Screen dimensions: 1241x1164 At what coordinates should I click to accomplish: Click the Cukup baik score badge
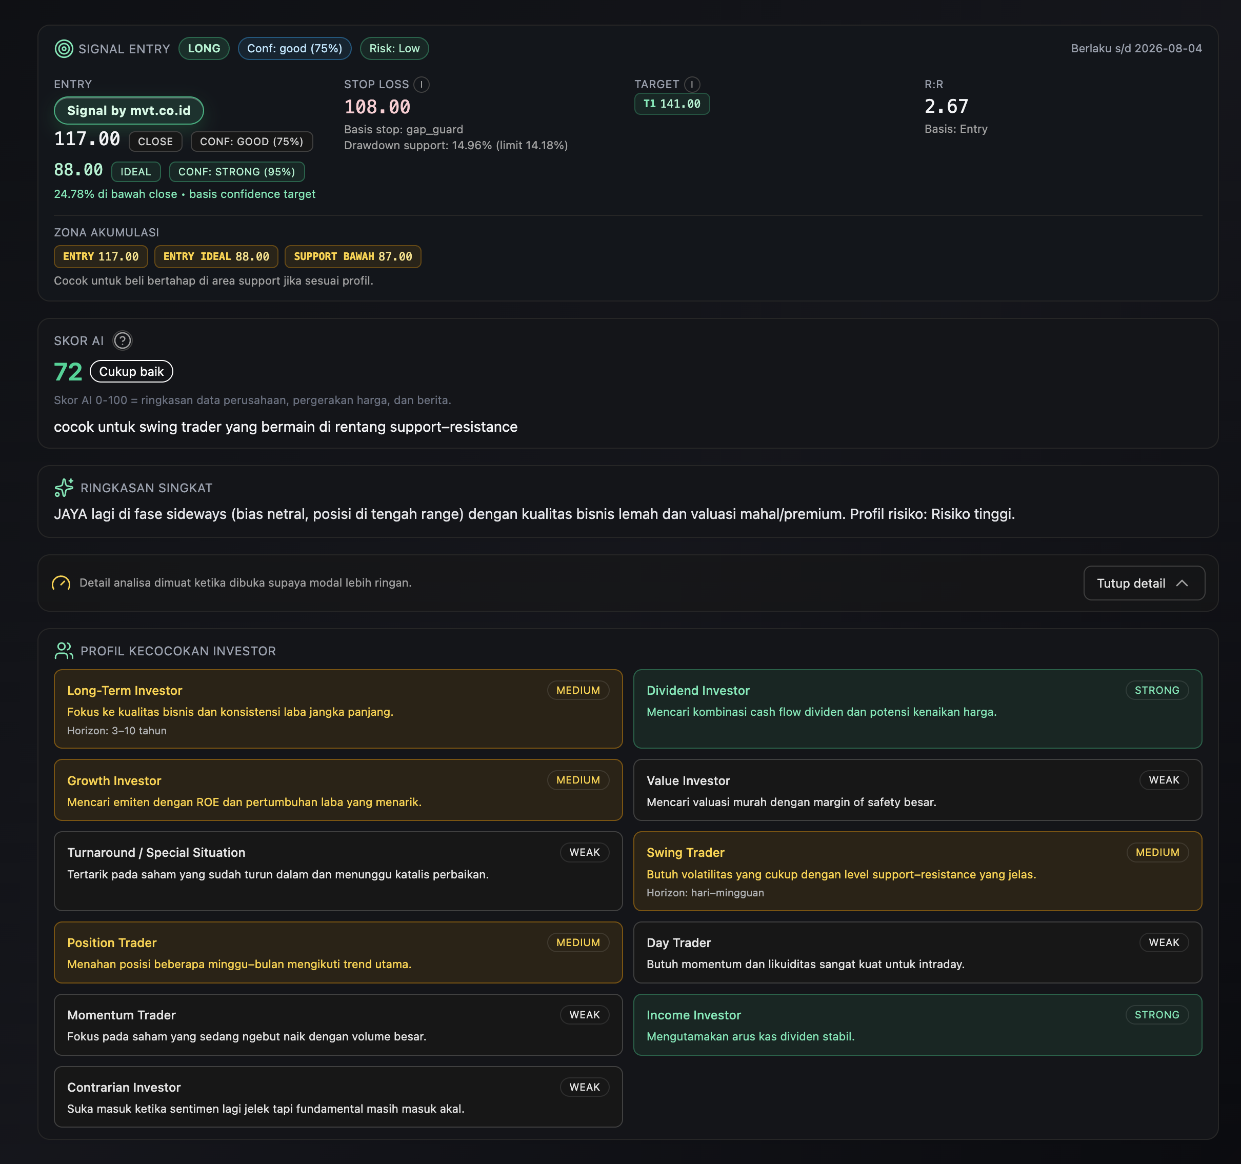[131, 371]
